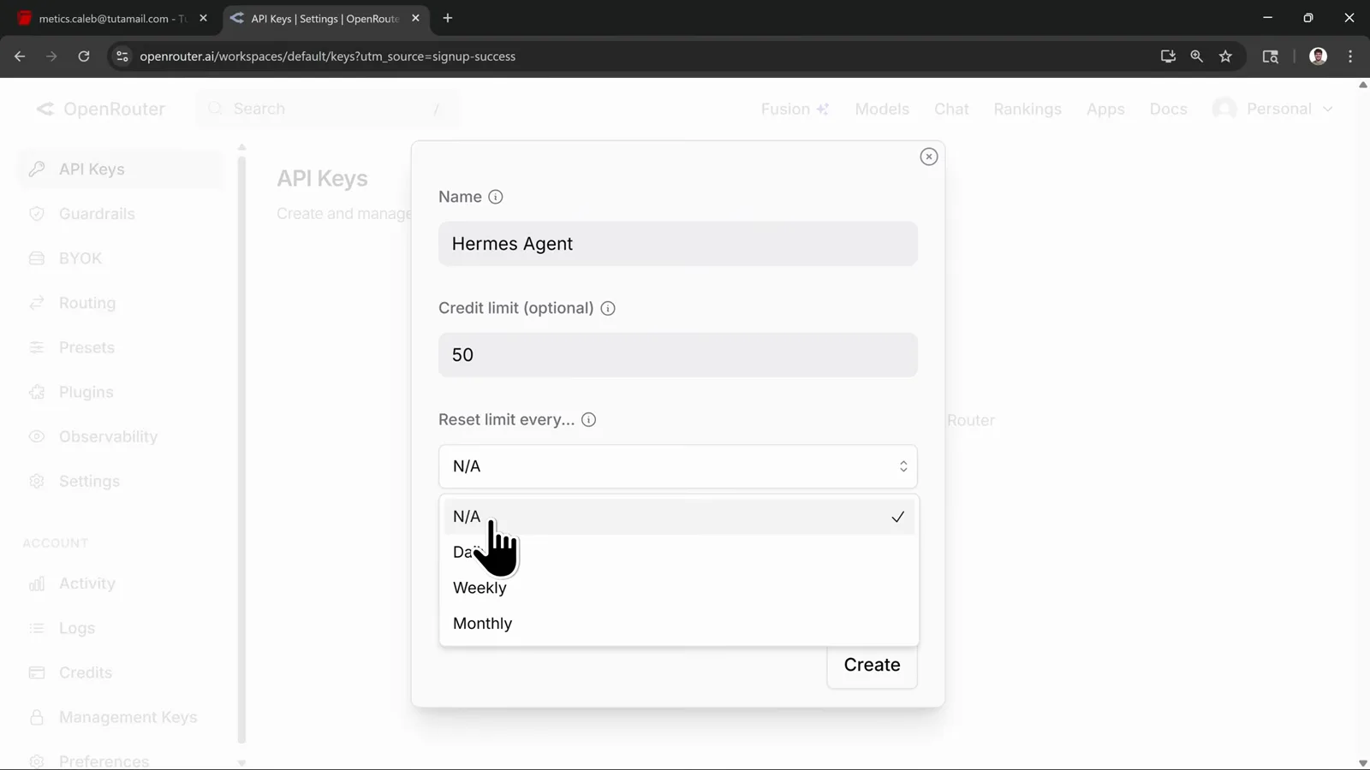
Task: Open the Chrome profile avatar
Action: [x=1318, y=56]
